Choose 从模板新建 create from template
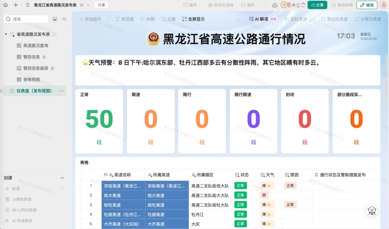Viewport: 389px width, 229px height. 18,199
